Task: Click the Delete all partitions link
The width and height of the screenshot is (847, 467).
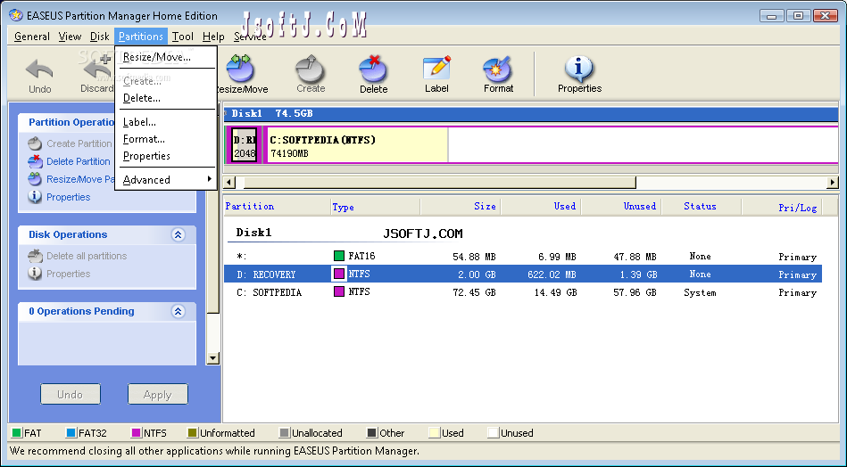Action: coord(87,256)
